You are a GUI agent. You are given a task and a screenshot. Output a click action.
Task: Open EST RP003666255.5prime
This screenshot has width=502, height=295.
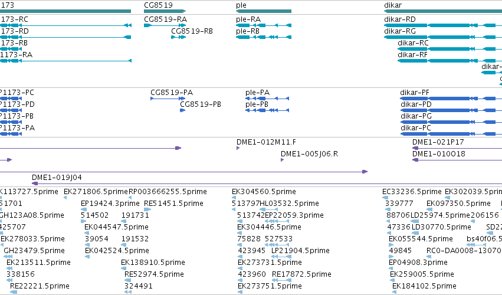tap(168, 192)
